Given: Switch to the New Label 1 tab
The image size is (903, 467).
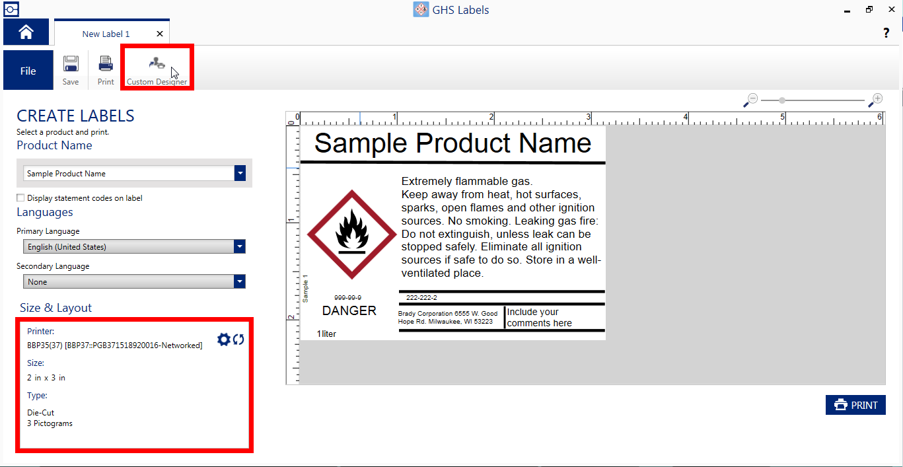Looking at the screenshot, I should click(x=106, y=34).
